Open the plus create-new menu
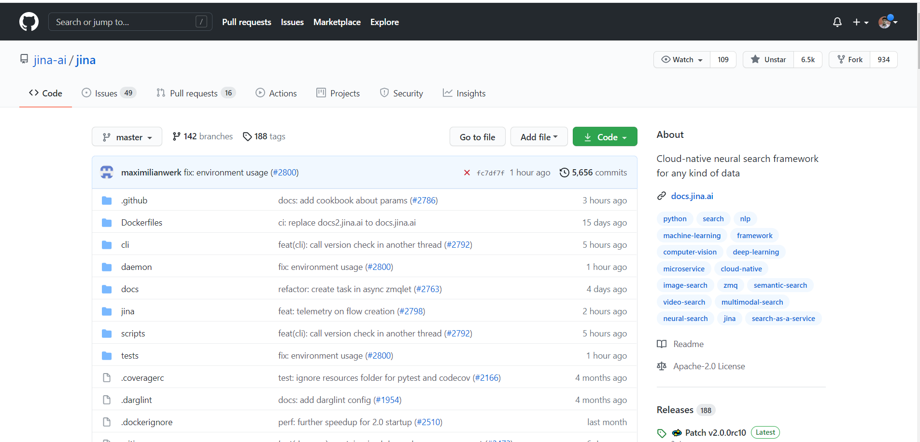The width and height of the screenshot is (920, 442). point(860,22)
